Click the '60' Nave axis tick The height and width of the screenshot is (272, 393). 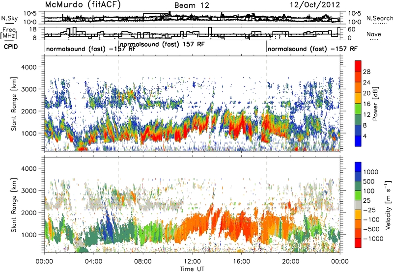[352, 29]
